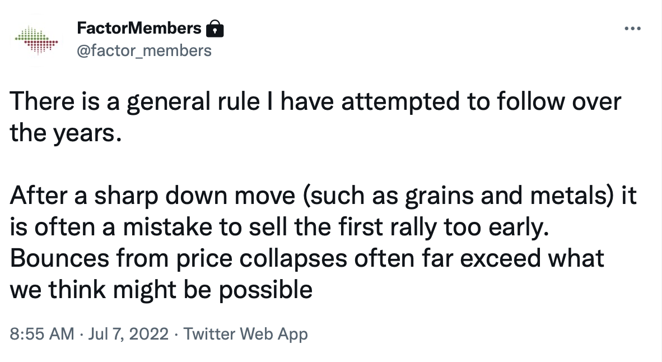This screenshot has width=662, height=362.
Task: Click the protected account lock icon
Action: click(215, 29)
